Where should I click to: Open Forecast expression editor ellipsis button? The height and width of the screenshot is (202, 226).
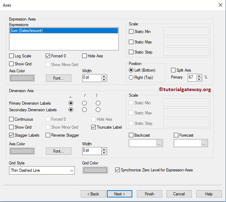click(204, 143)
